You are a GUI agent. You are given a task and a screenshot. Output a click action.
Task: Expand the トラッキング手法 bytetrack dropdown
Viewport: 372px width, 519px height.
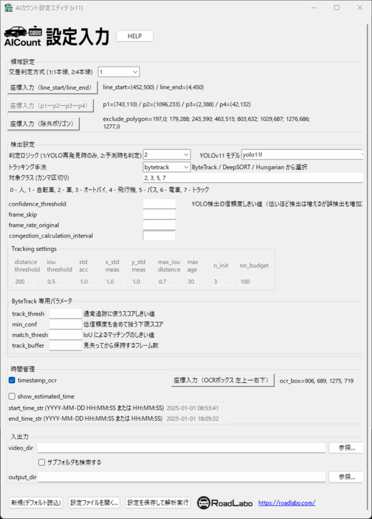(x=167, y=167)
